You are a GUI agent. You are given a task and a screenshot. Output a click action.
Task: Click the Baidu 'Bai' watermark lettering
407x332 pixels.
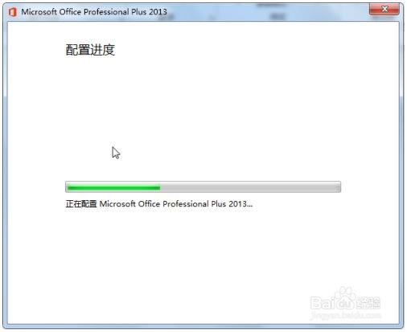(323, 303)
